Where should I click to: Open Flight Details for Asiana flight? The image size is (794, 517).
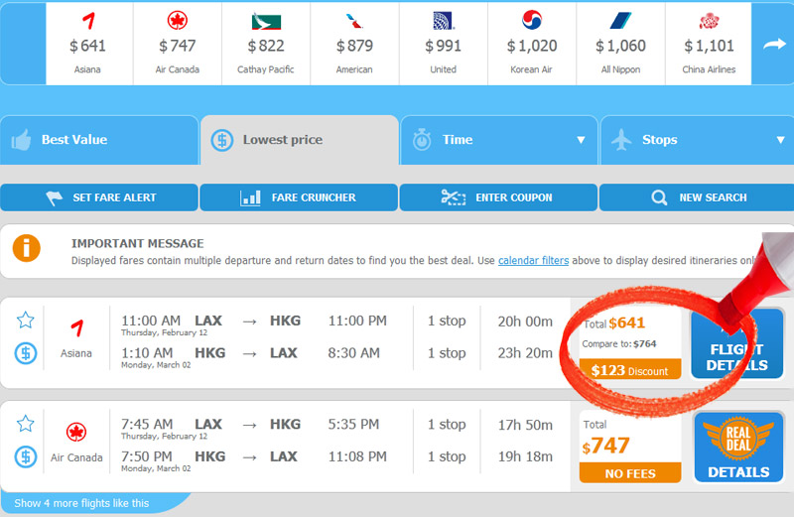point(737,344)
